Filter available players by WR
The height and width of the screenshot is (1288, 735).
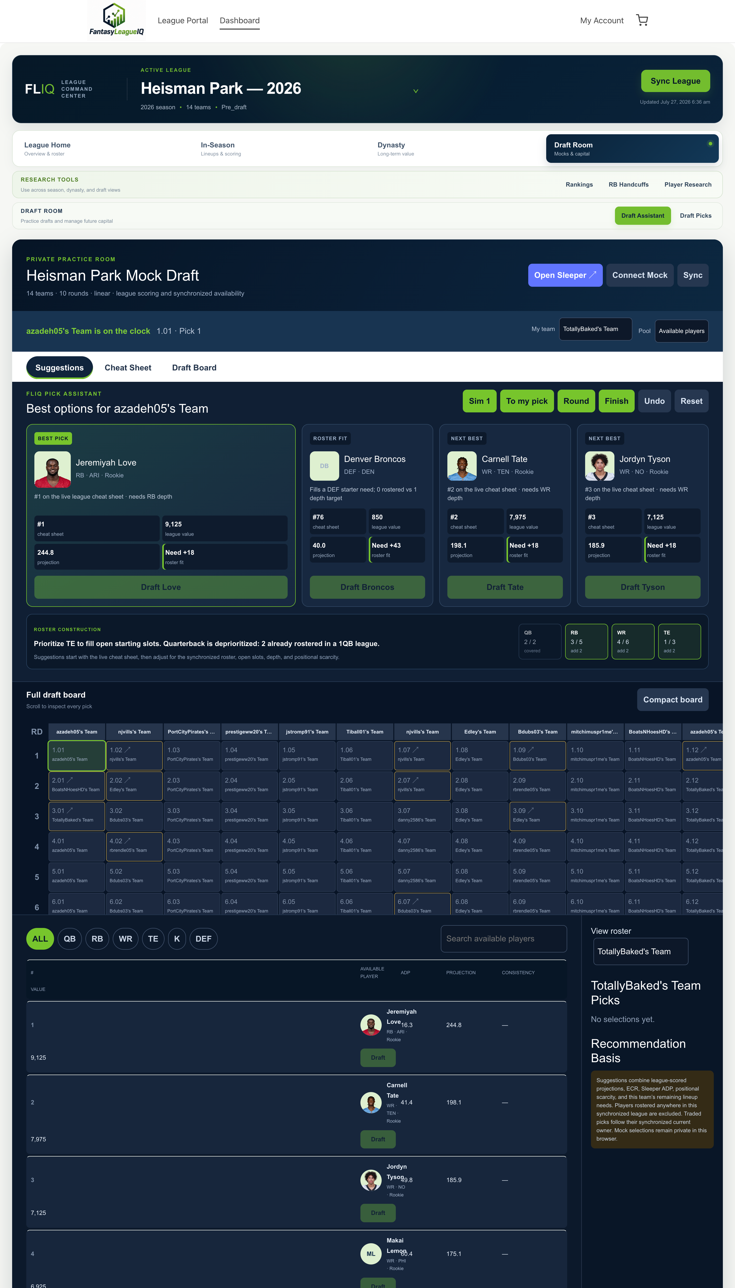click(126, 939)
